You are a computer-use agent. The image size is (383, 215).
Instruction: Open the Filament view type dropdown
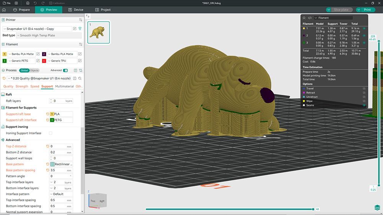334,18
